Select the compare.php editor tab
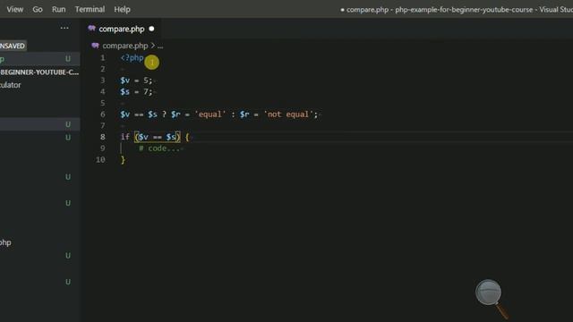This screenshot has width=573, height=322. (x=121, y=29)
